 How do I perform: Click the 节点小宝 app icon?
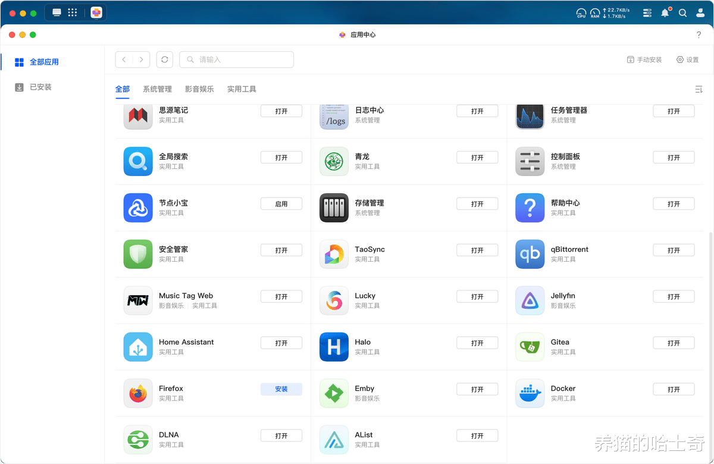coord(138,208)
